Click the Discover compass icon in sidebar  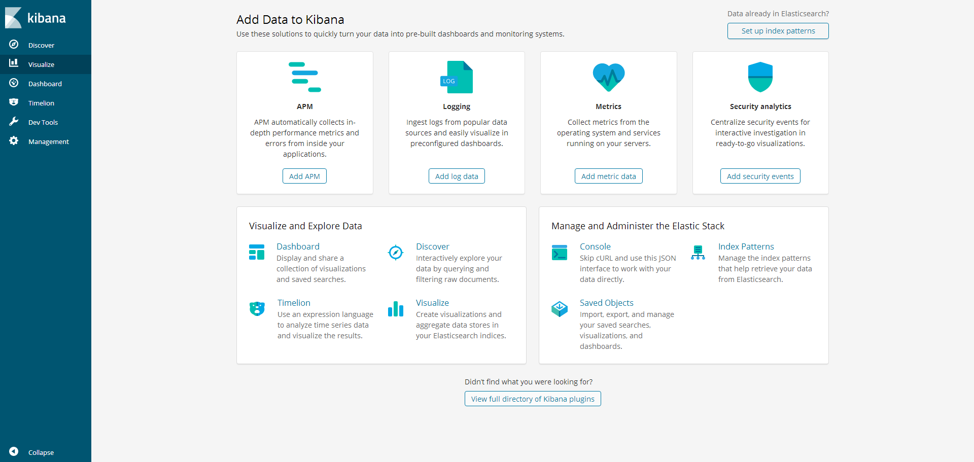point(14,45)
